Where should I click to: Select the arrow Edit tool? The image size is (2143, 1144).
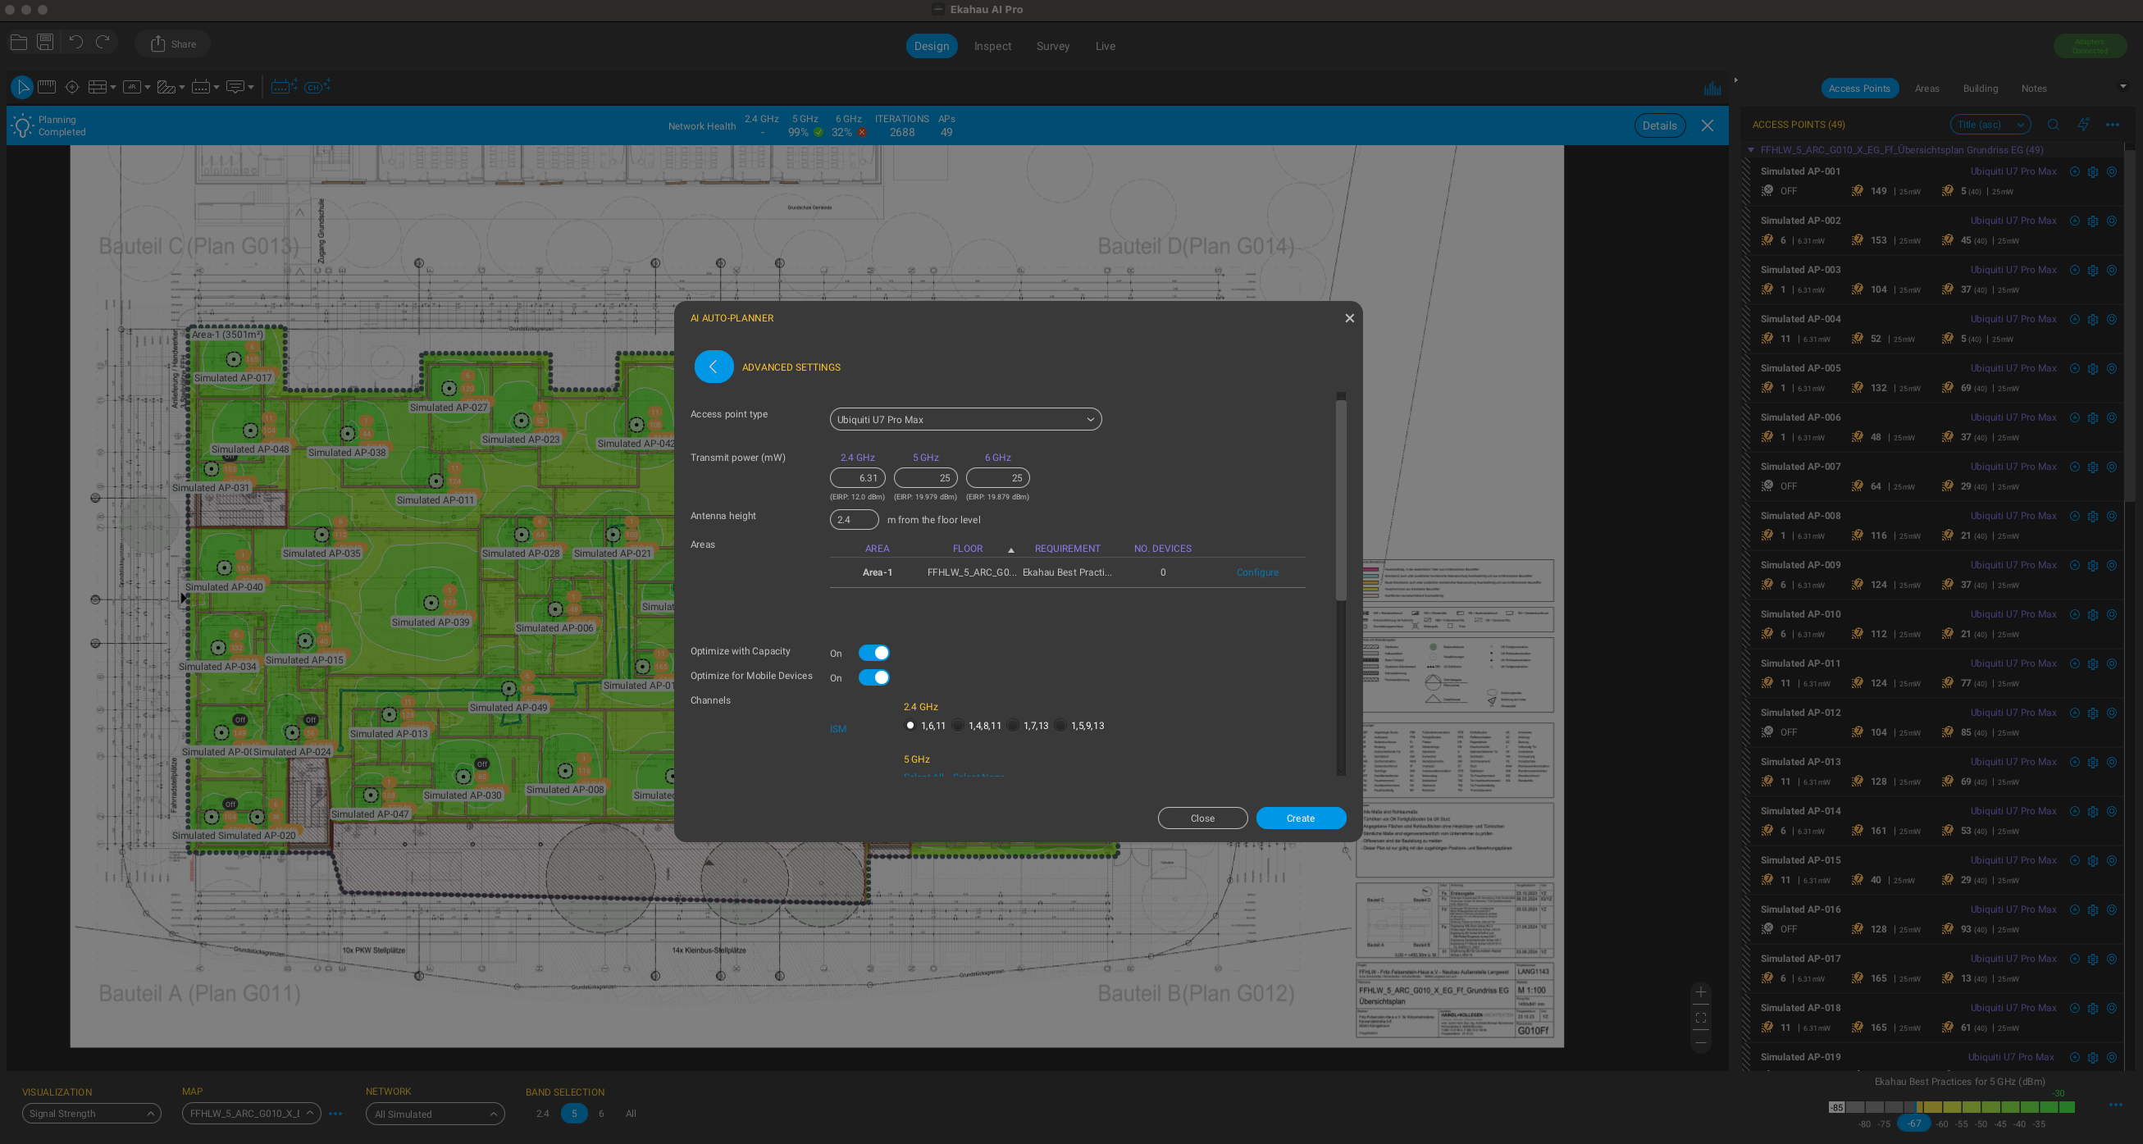21,87
